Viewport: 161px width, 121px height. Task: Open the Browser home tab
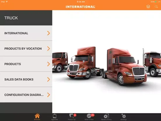37,117
